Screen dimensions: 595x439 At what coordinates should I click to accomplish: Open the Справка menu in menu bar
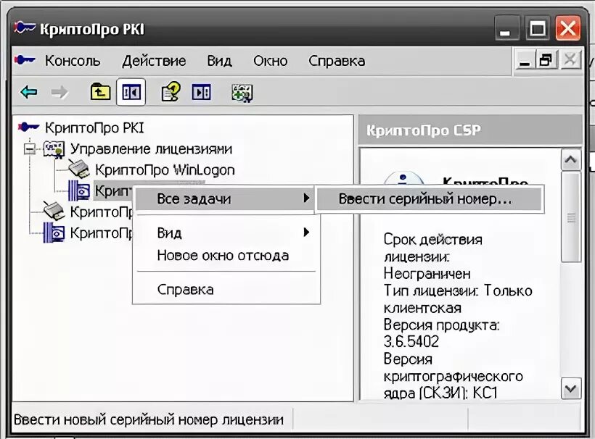pyautogui.click(x=337, y=61)
